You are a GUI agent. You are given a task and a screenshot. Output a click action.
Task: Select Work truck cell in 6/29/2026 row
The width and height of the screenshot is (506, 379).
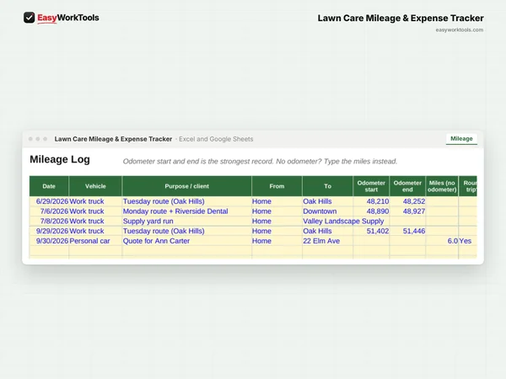point(95,201)
